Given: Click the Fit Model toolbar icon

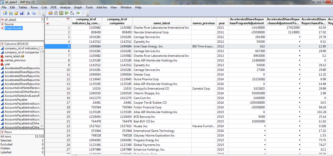Looking at the screenshot, I should point(78,13).
